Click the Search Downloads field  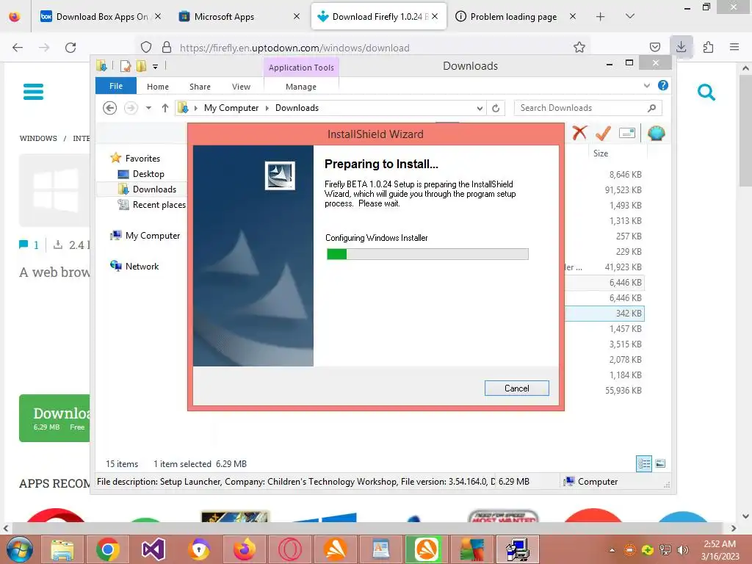[x=587, y=108]
